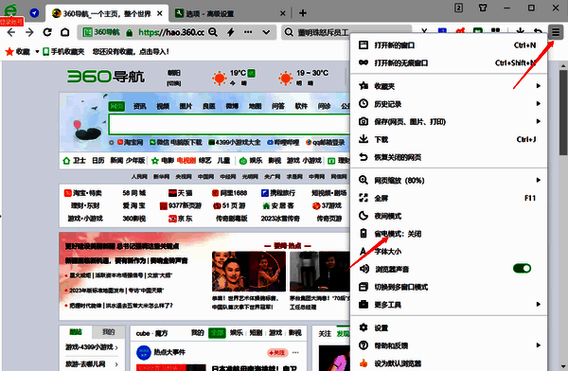Expand the address bar history dropdown arrow
The height and width of the screenshot is (371, 568).
(x=266, y=32)
